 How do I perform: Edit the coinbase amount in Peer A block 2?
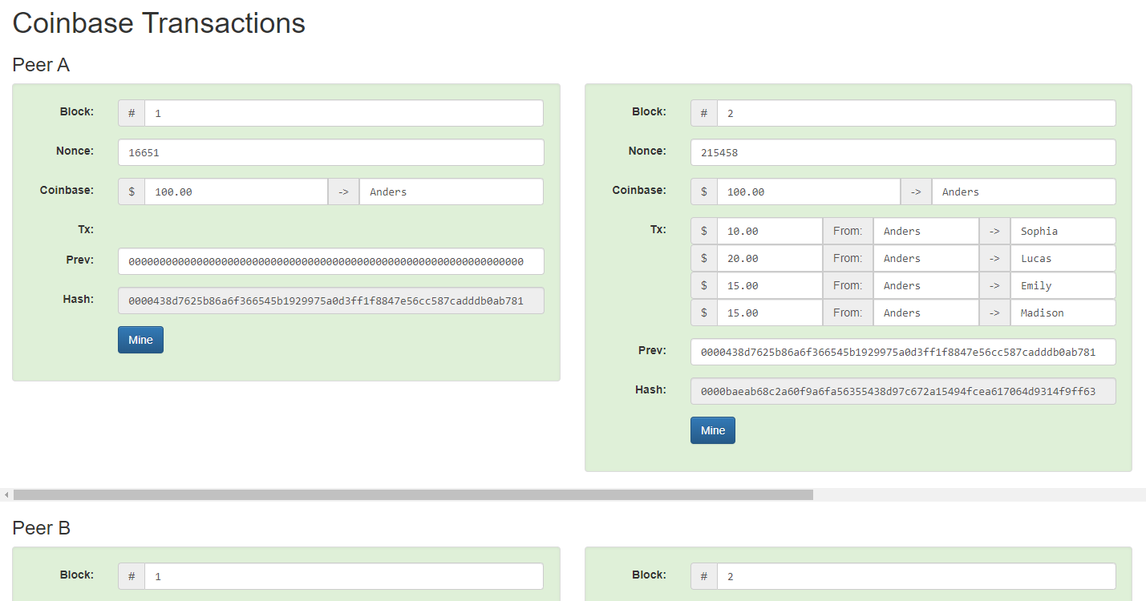808,192
